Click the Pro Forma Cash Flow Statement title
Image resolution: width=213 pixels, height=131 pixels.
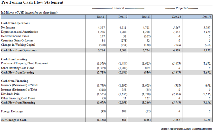click(32, 2)
